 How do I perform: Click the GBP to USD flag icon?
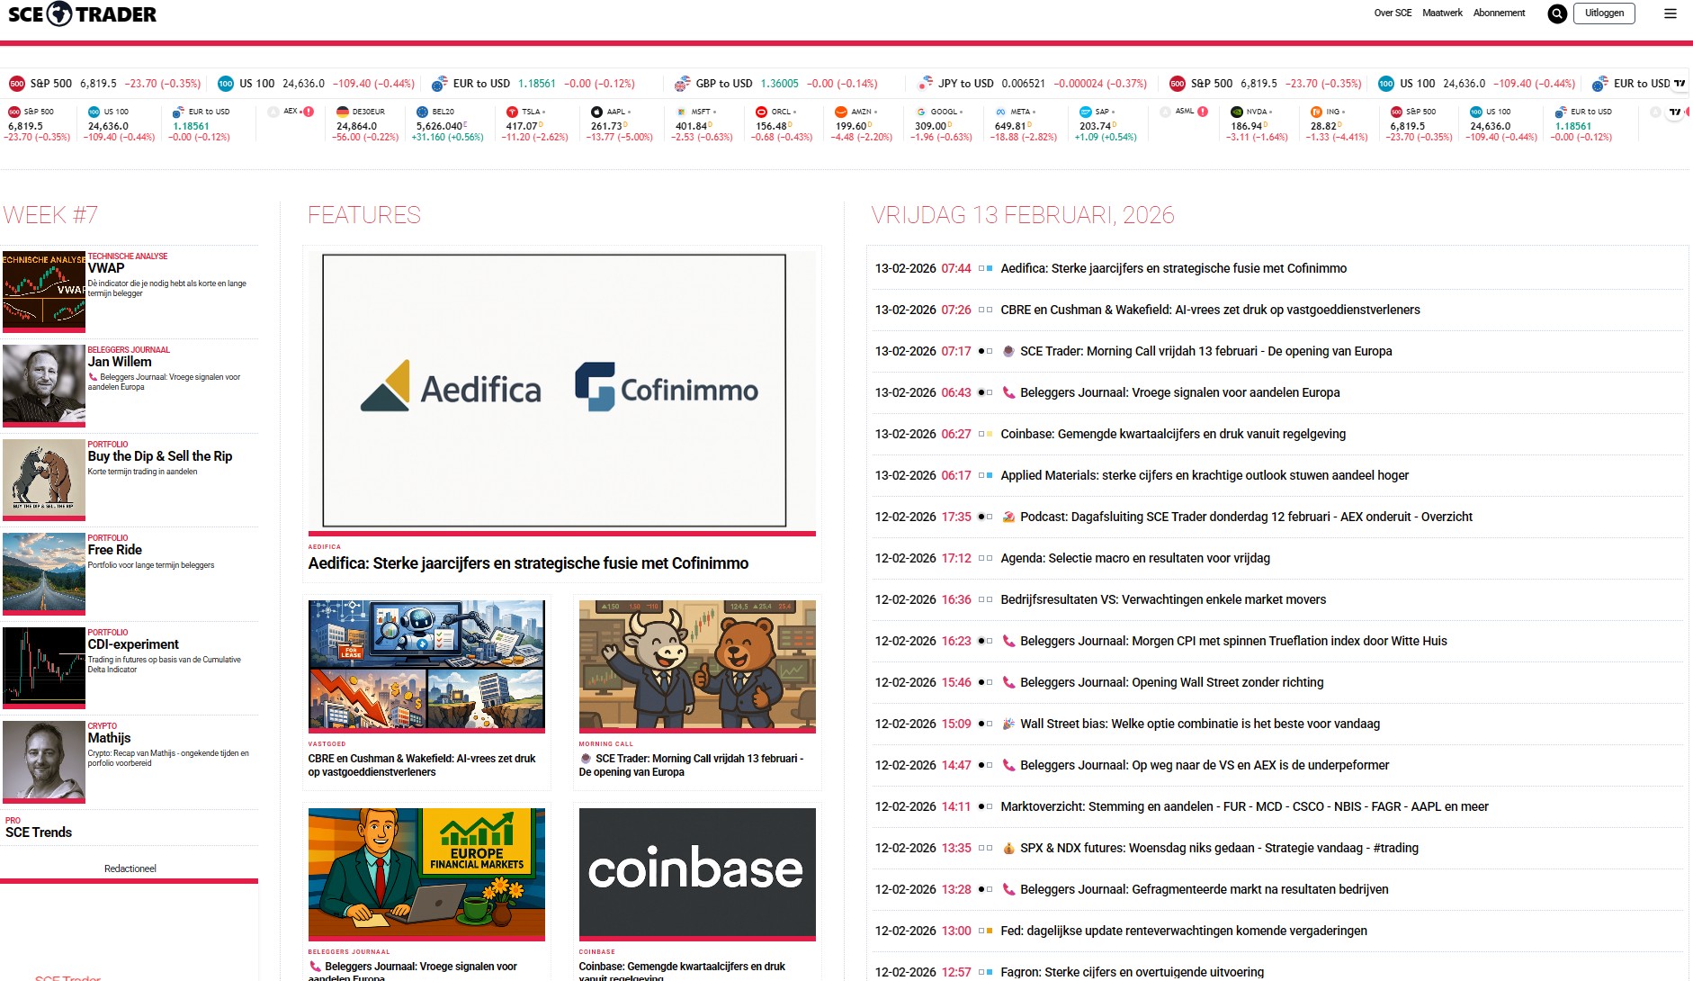tap(683, 84)
